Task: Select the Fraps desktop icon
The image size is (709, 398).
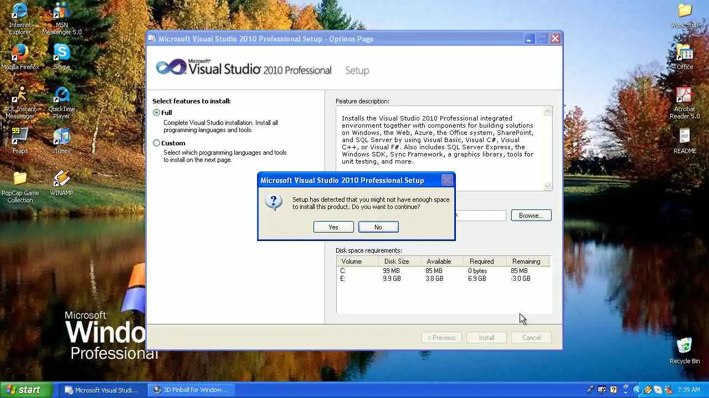Action: point(20,140)
